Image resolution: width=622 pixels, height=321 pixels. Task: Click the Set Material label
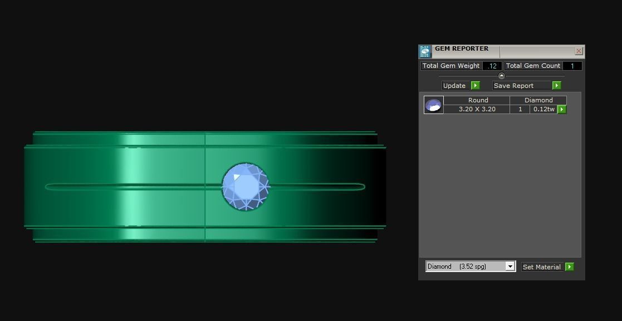click(542, 267)
